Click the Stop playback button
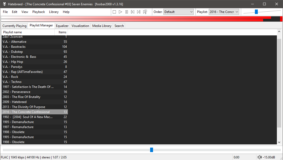 [114, 12]
